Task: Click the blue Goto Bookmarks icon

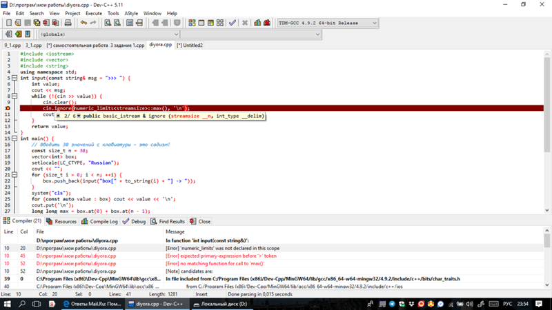Action: 28,34
